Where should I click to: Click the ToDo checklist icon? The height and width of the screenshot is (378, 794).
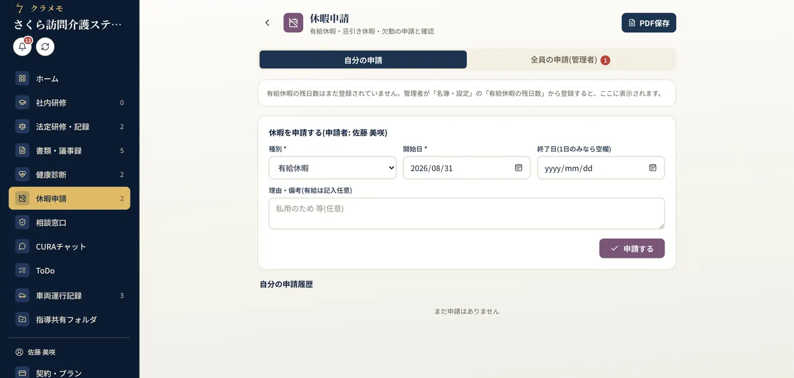tap(22, 270)
